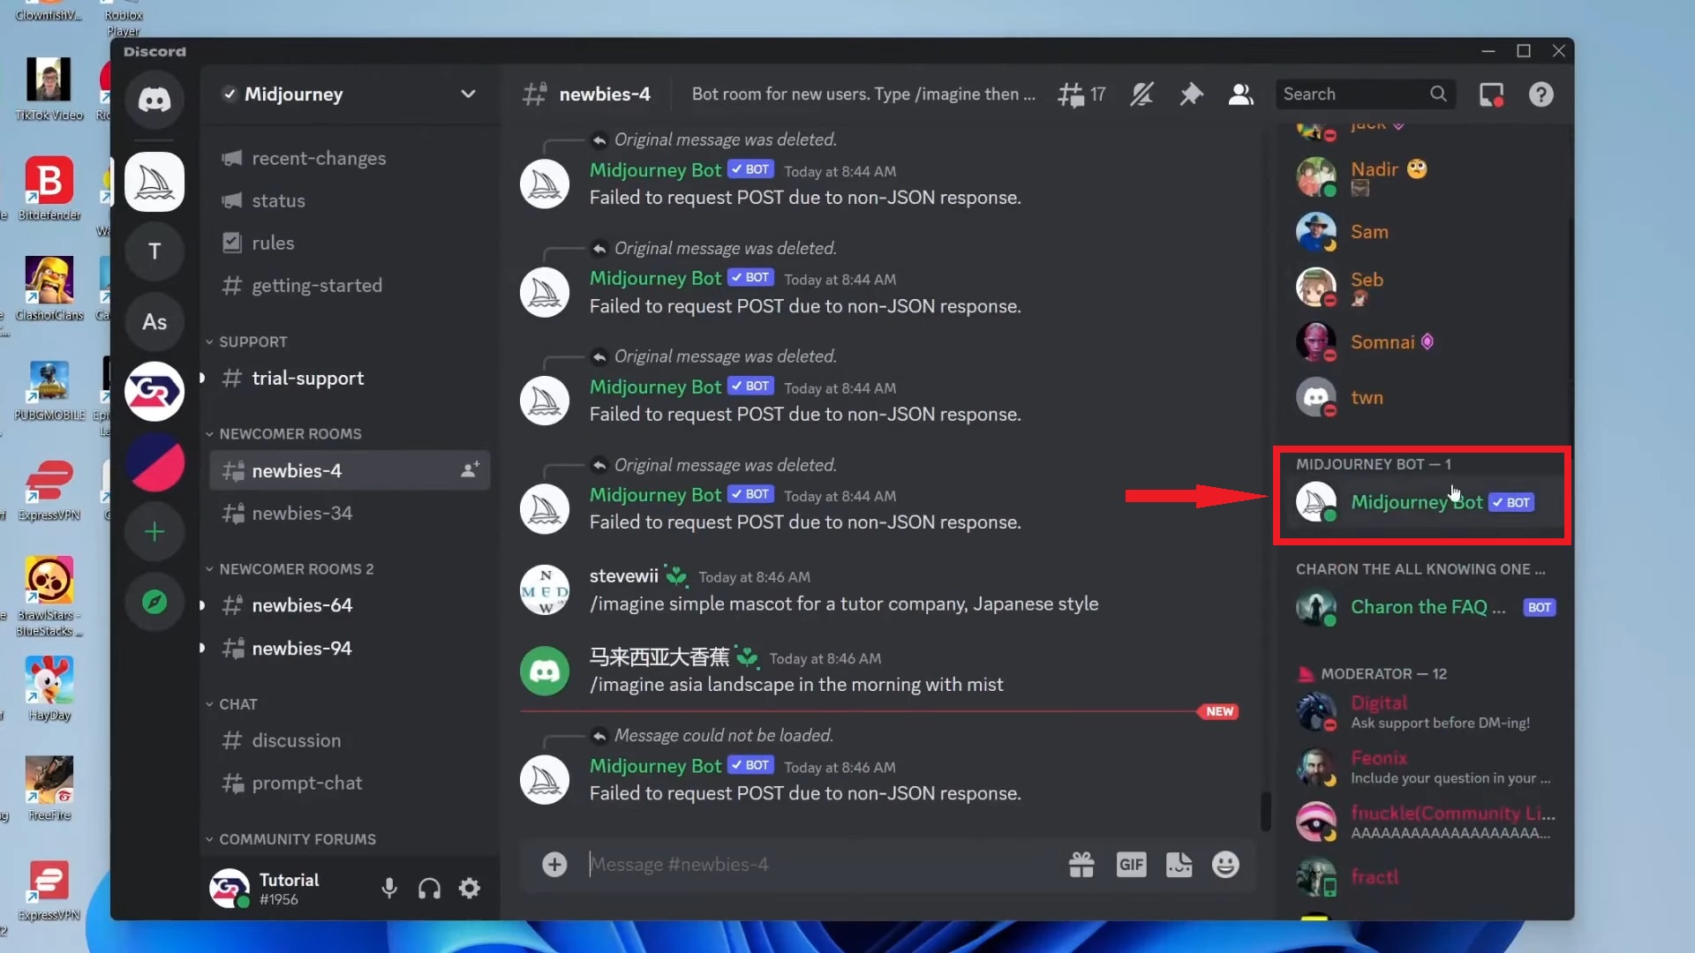This screenshot has height=953, width=1695.
Task: Deafen with the headphones icon
Action: tap(429, 889)
